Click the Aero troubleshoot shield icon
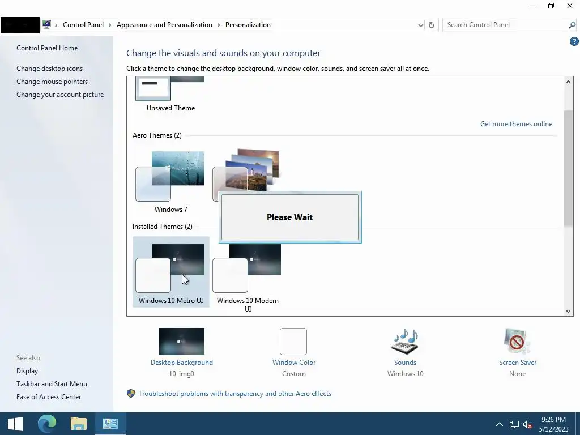The height and width of the screenshot is (435, 580). pyautogui.click(x=131, y=394)
